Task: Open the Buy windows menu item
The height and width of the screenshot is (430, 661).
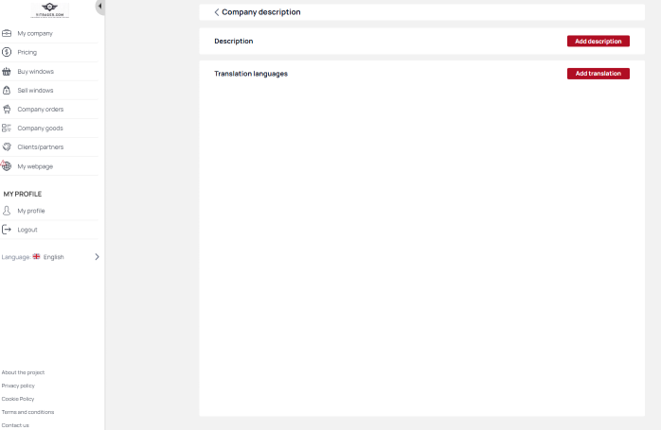Action: click(49, 72)
